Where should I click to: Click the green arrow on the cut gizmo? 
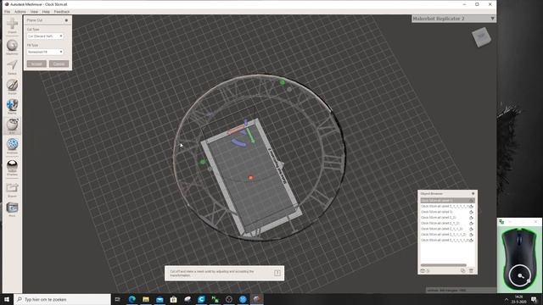[250, 136]
